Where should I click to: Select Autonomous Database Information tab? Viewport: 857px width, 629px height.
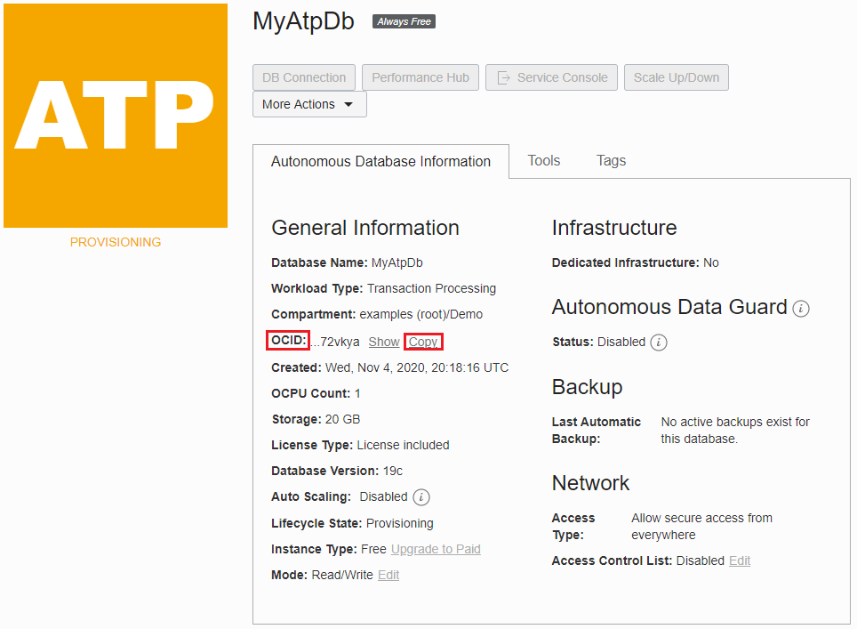381,161
